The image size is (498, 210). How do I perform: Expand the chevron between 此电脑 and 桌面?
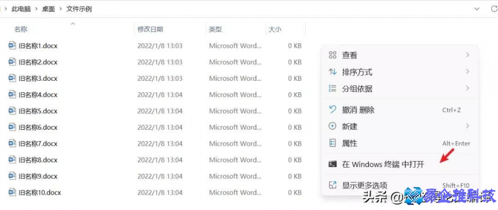36,9
